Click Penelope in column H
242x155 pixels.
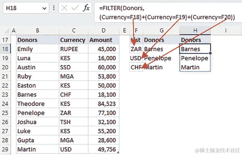click(195, 58)
